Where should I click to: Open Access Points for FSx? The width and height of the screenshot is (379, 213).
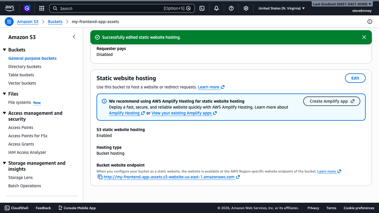click(x=28, y=136)
